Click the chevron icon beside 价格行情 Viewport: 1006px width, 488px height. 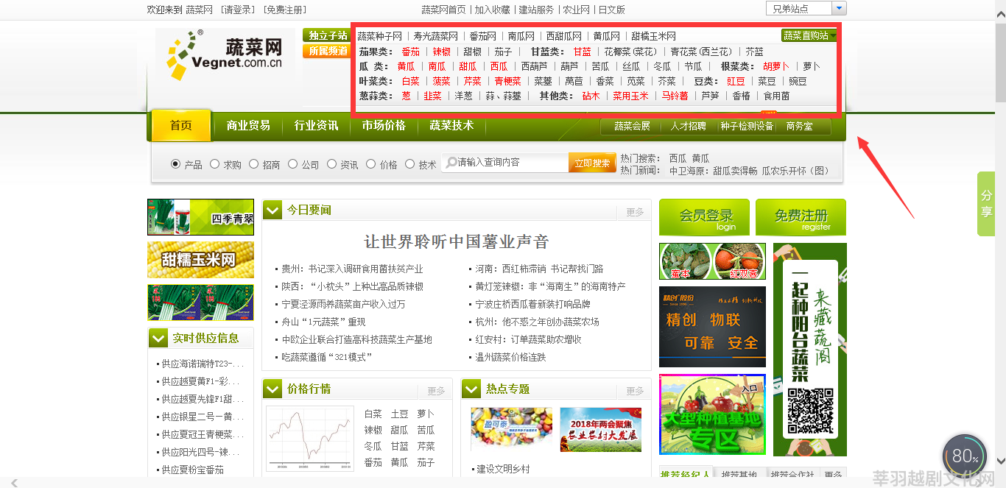point(272,389)
